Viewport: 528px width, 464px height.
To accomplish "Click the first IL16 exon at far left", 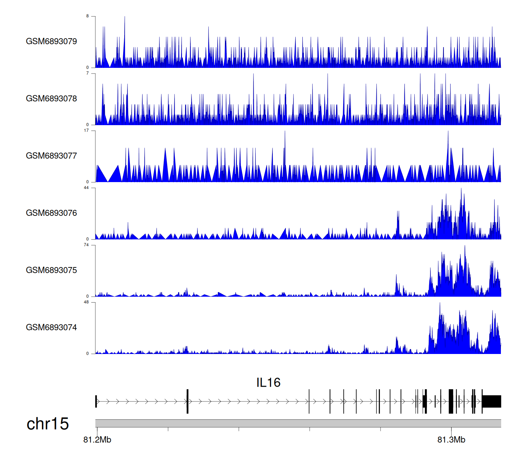I will tap(96, 401).
